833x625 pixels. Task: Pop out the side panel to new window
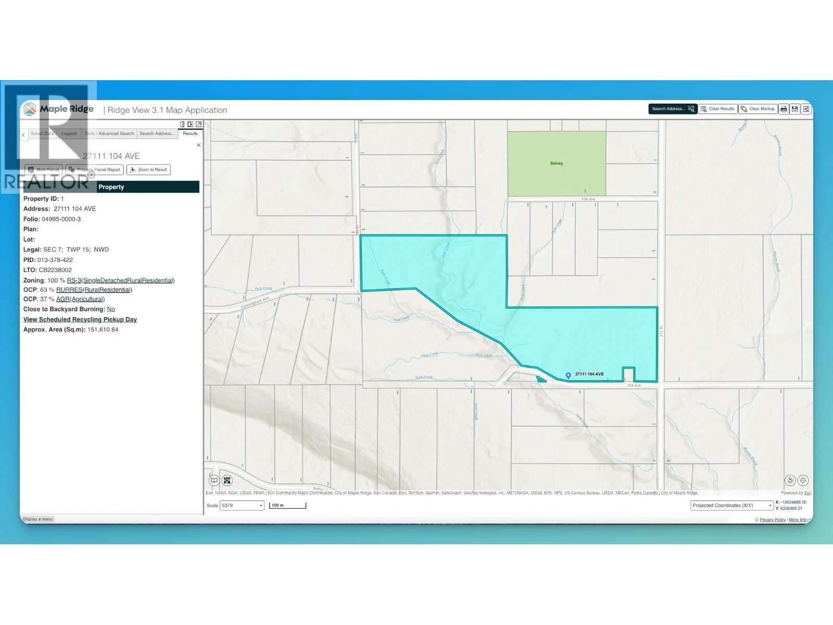tap(198, 124)
